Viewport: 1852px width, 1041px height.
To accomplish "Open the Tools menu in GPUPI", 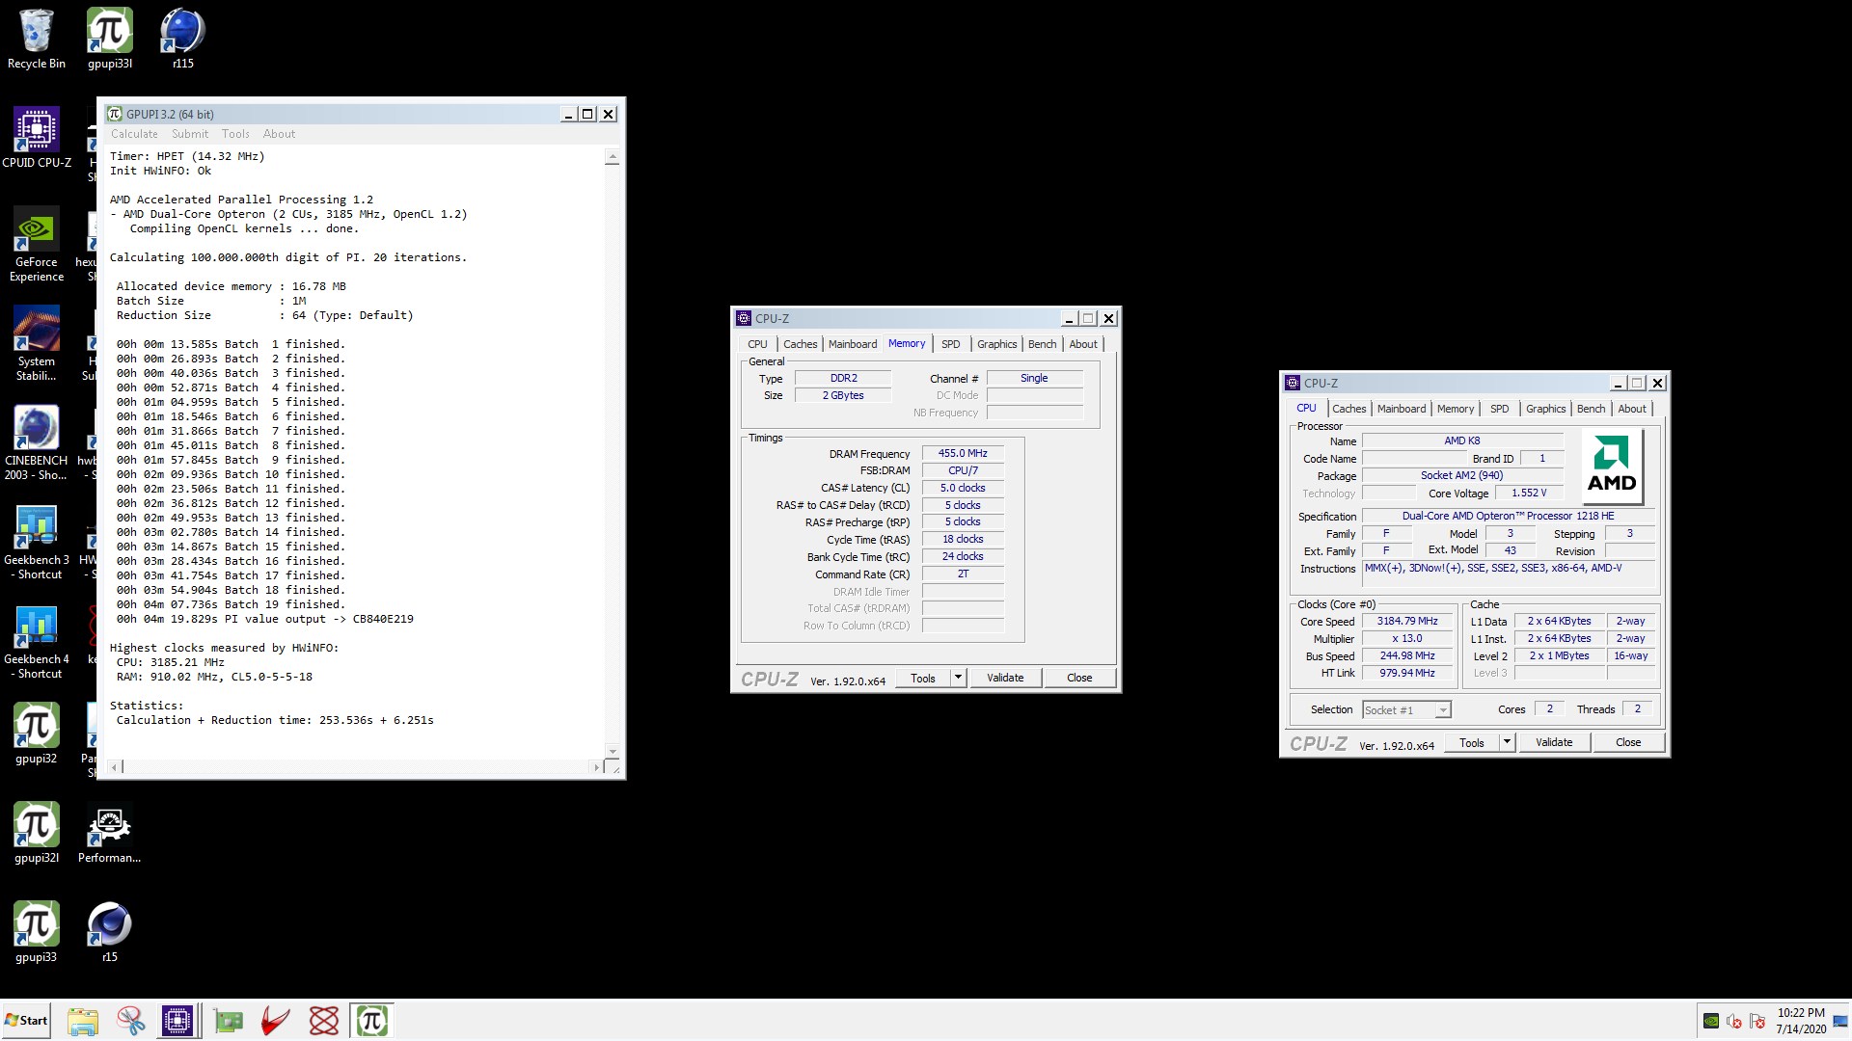I will [x=235, y=134].
